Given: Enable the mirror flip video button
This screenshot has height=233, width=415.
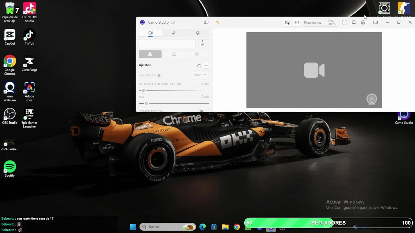Looking at the screenshot, I should (150, 54).
